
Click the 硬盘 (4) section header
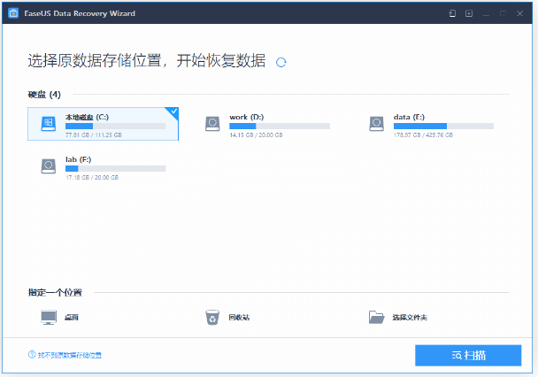(44, 95)
